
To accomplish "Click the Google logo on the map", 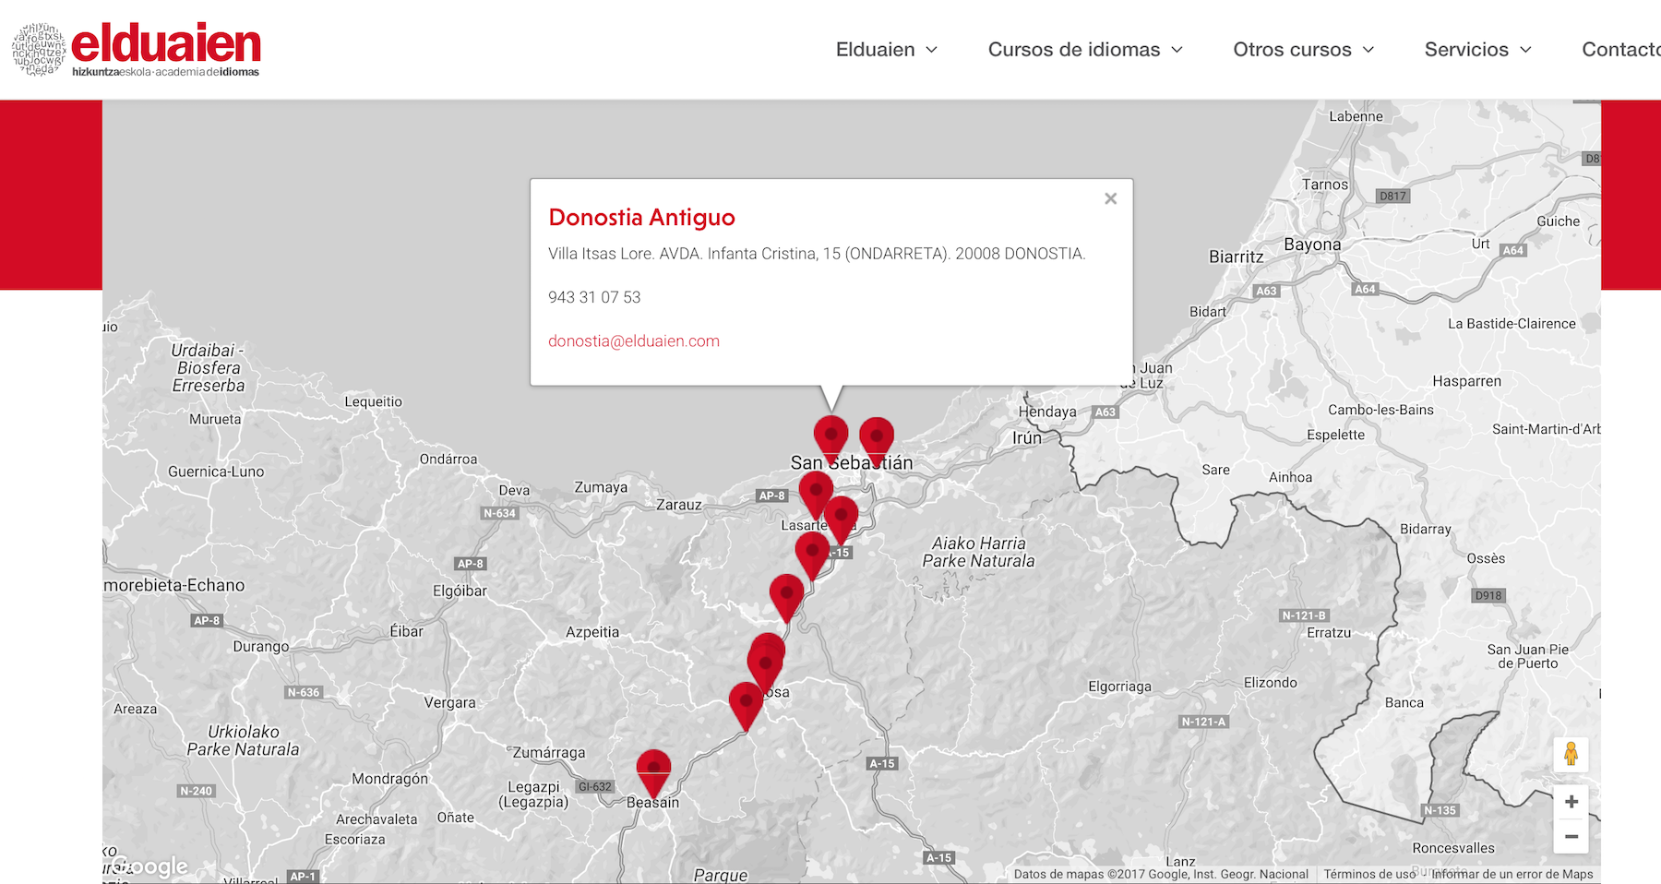I will (x=148, y=866).
